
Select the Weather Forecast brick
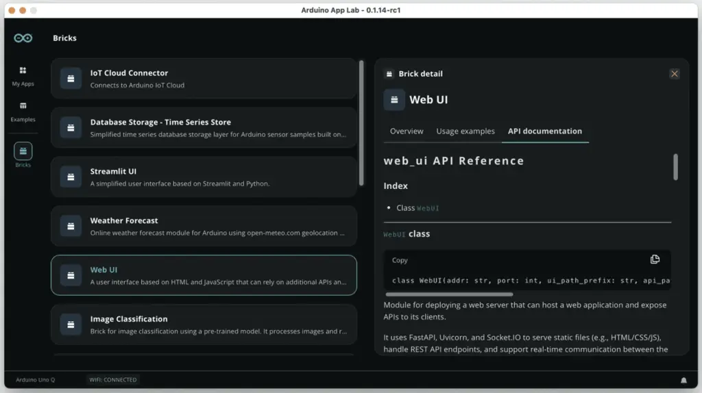click(x=204, y=226)
